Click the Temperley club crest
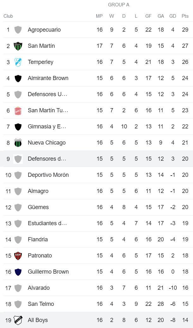Viewport: 193px width, 328px height. (18, 62)
